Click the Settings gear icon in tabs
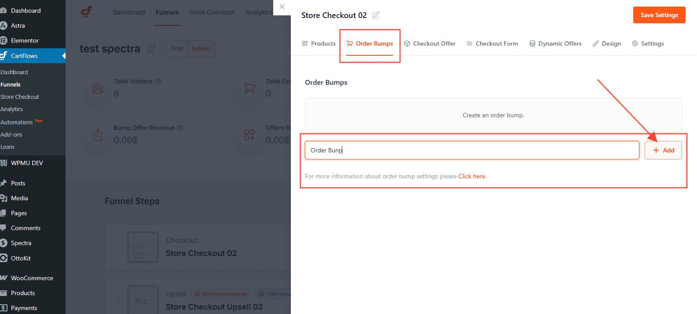The width and height of the screenshot is (697, 314). pyautogui.click(x=635, y=43)
